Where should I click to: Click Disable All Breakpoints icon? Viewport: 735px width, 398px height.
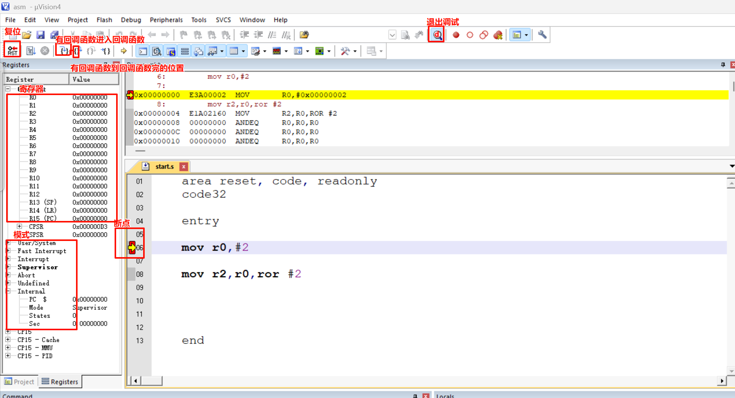click(484, 35)
